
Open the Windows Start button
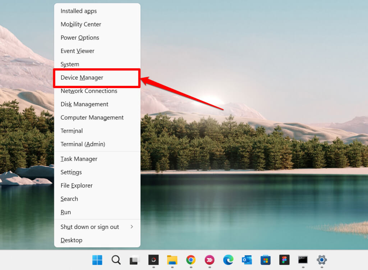coord(97,260)
